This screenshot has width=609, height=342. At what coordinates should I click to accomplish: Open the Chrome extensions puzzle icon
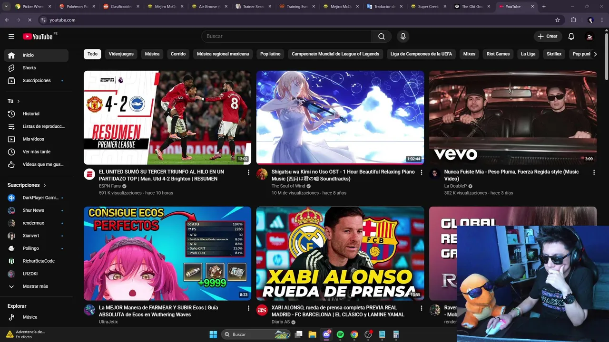tap(573, 20)
